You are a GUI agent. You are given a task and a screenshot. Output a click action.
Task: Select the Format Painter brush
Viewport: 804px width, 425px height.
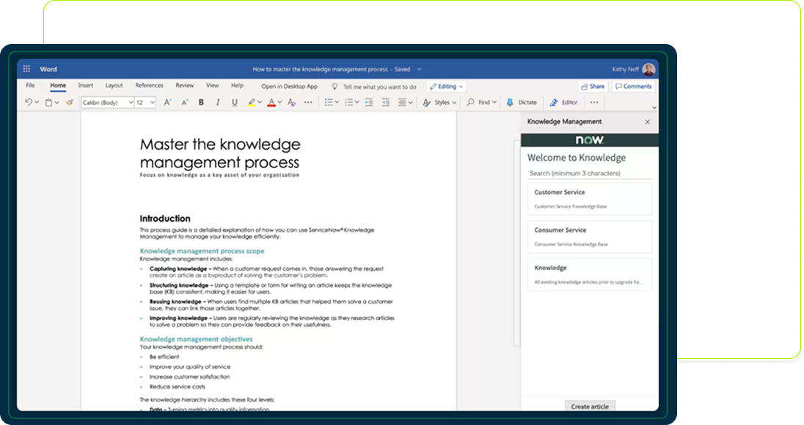click(x=69, y=103)
